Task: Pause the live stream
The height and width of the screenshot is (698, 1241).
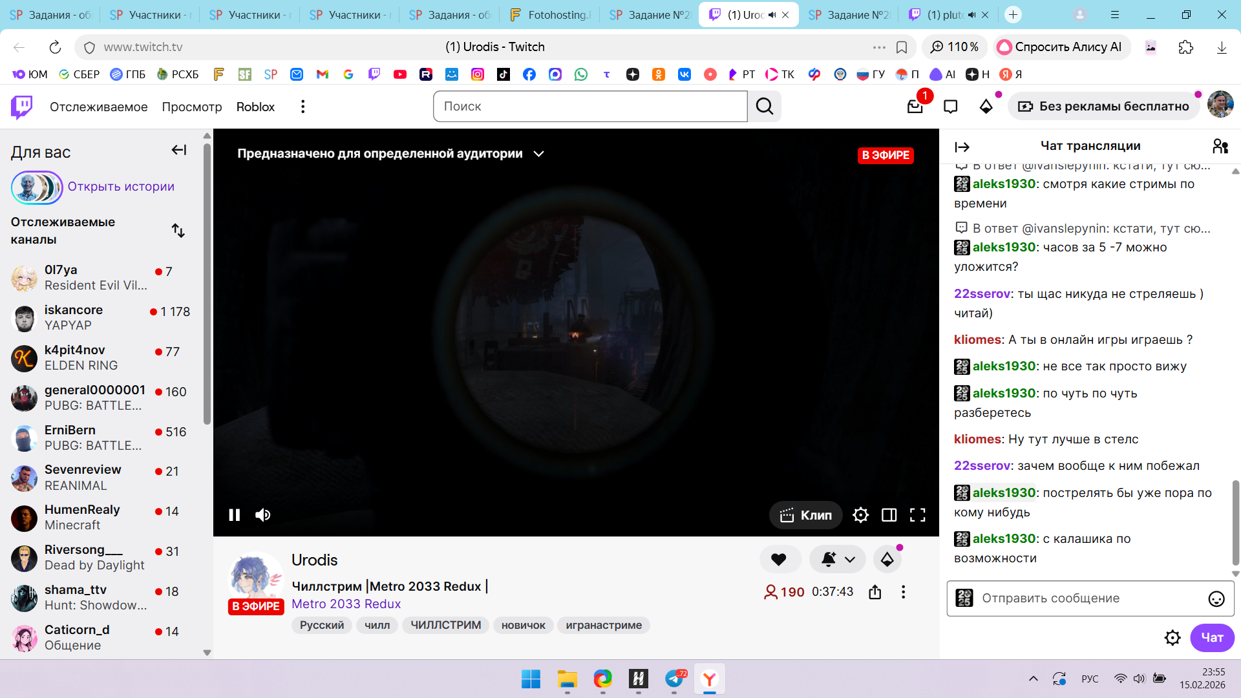Action: tap(235, 515)
